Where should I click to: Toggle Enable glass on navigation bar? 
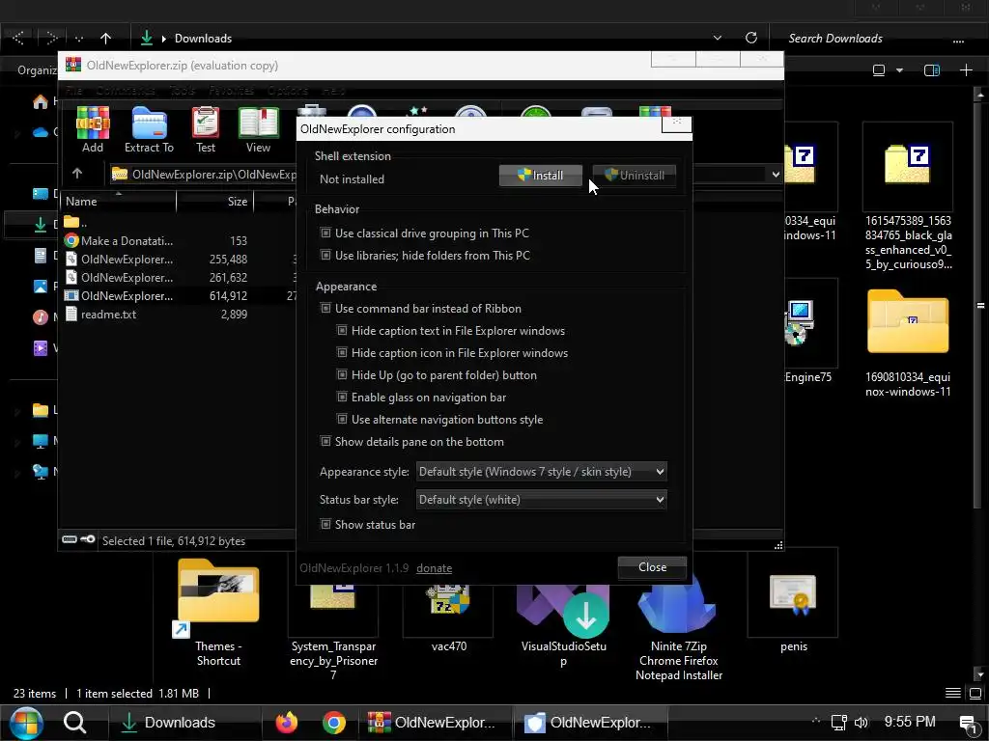(x=342, y=397)
